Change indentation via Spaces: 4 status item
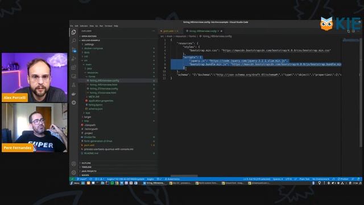364x205 pixels. (x=278, y=179)
